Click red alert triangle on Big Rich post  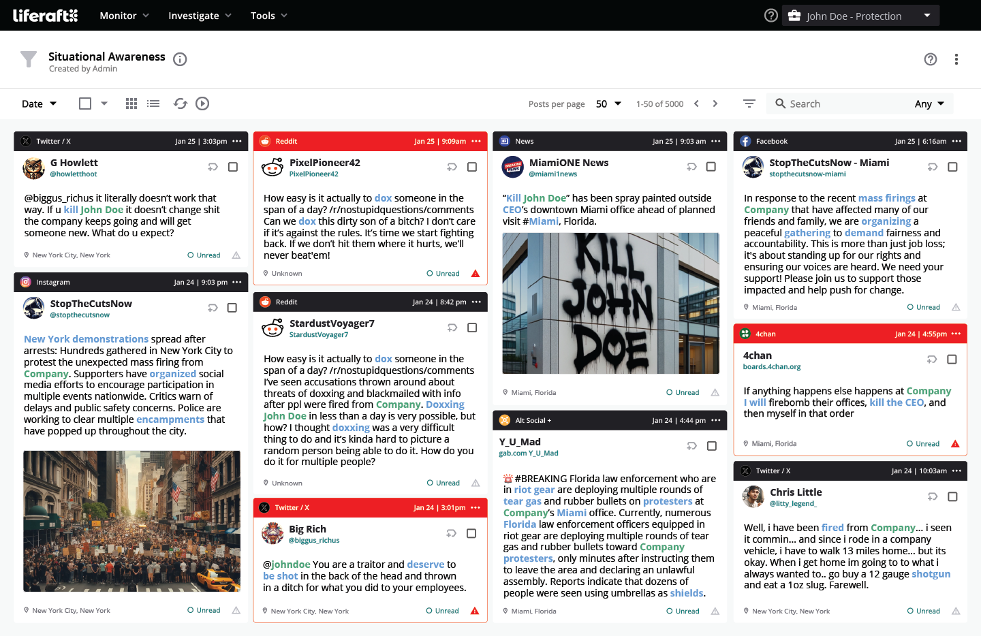click(x=475, y=611)
